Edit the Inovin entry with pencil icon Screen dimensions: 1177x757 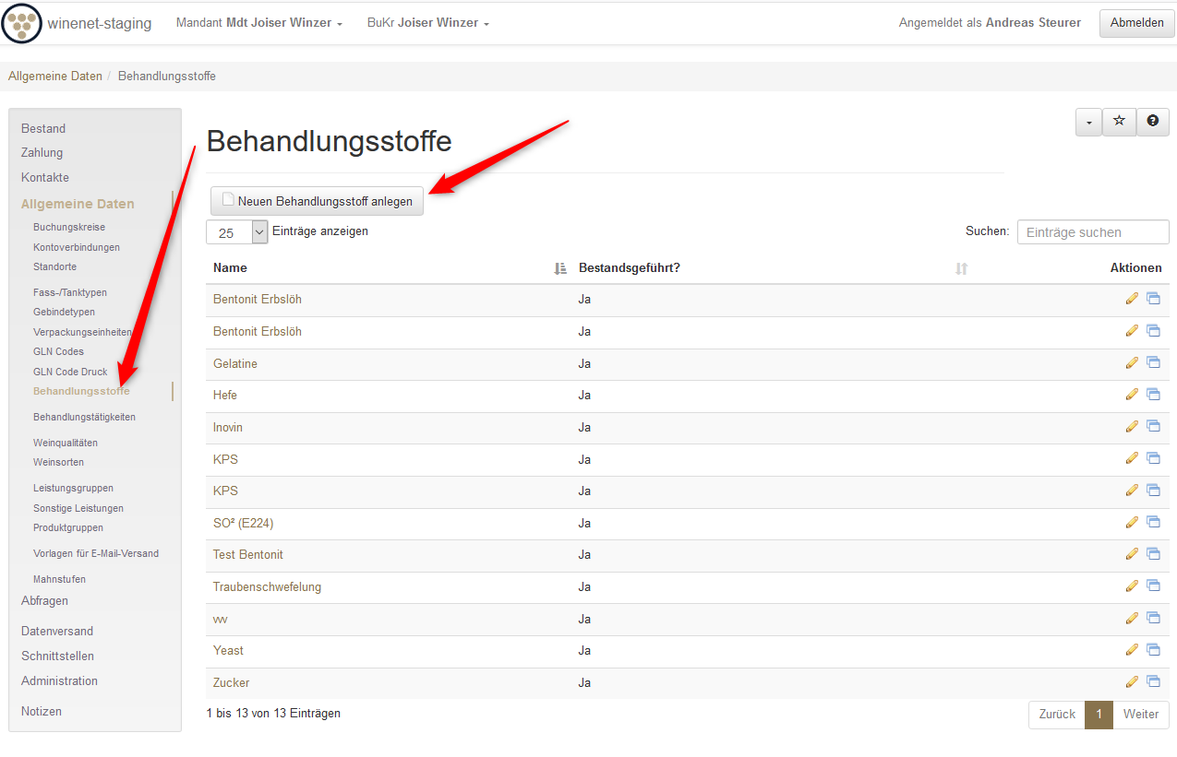pos(1132,427)
